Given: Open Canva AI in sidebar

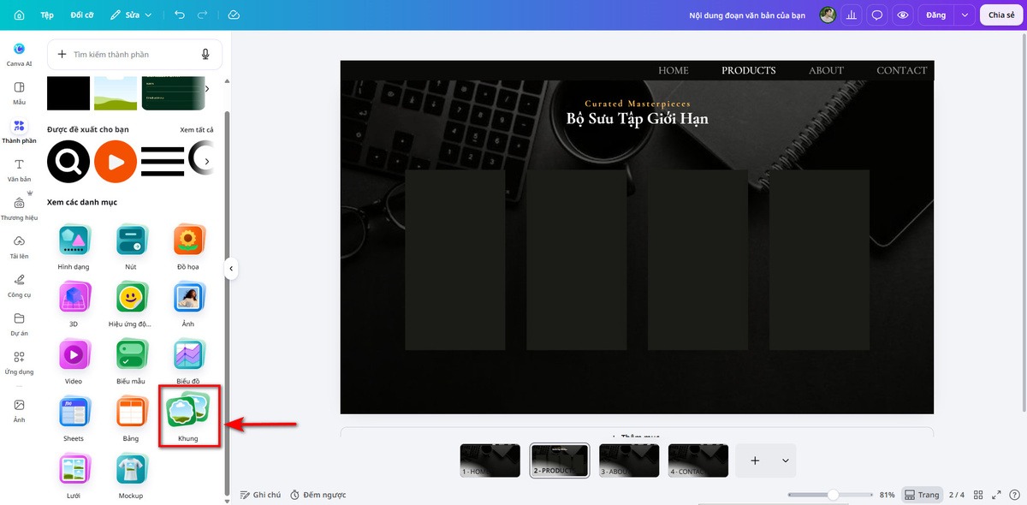Looking at the screenshot, I should [19, 54].
